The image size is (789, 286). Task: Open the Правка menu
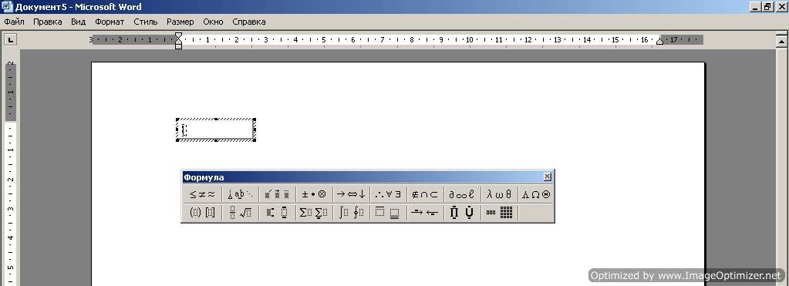(x=48, y=22)
